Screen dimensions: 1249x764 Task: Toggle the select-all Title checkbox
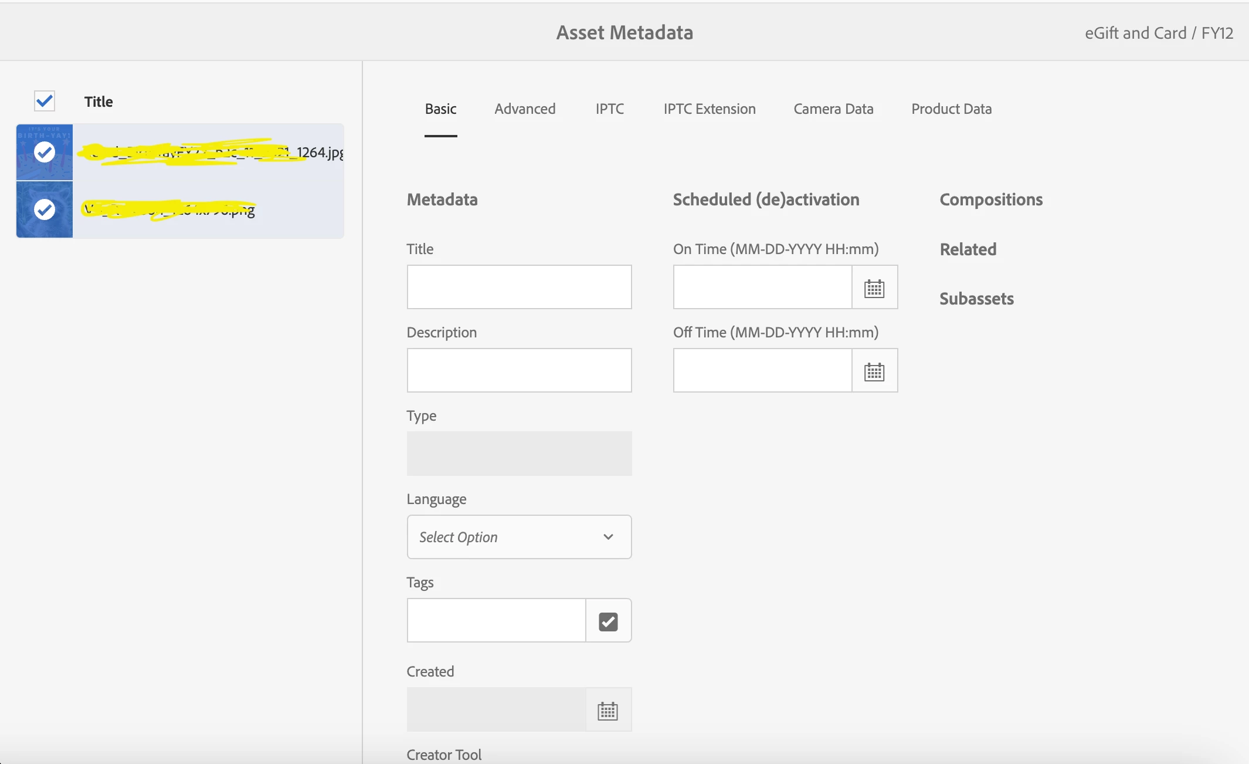click(x=45, y=102)
